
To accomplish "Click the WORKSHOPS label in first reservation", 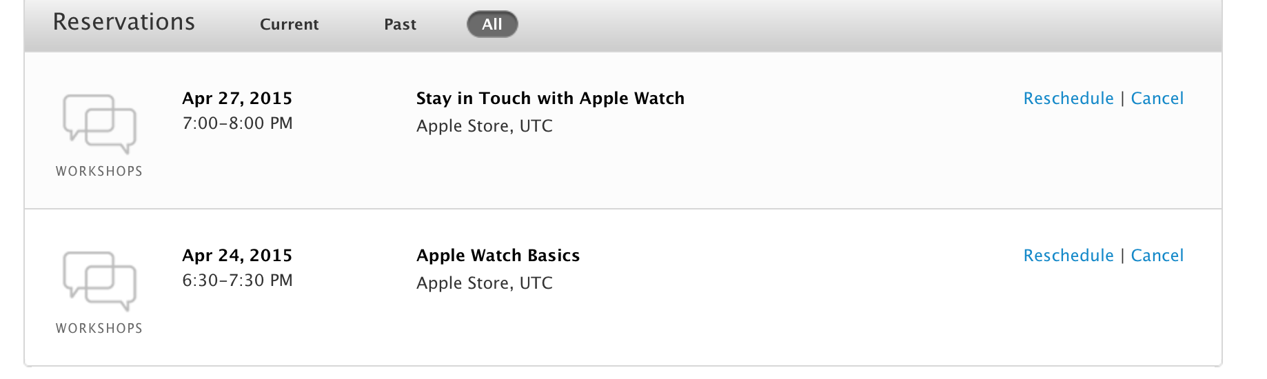I will 99,171.
